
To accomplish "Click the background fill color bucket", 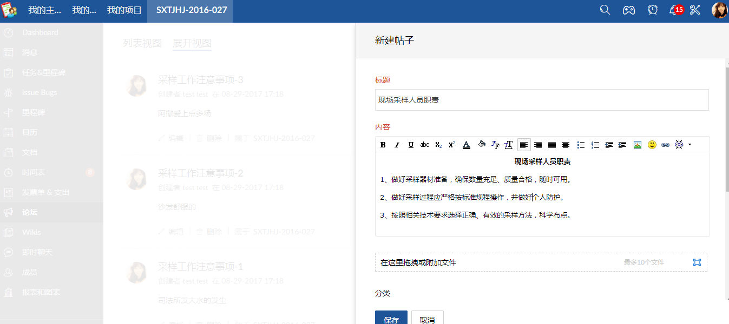I will coord(481,145).
